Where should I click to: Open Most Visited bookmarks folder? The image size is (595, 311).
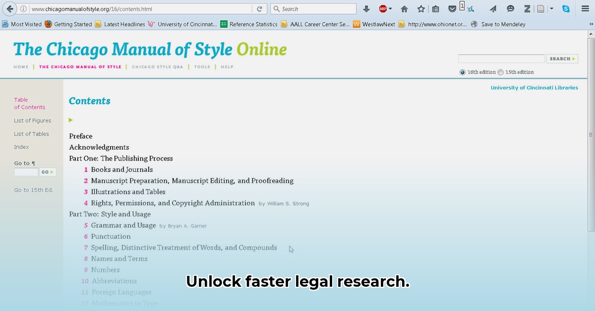point(22,24)
